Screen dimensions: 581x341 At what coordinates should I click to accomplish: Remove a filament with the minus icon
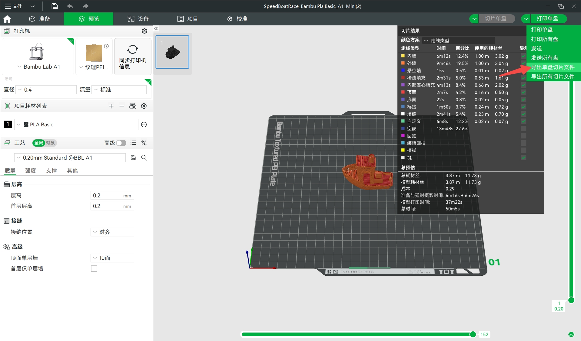click(122, 106)
